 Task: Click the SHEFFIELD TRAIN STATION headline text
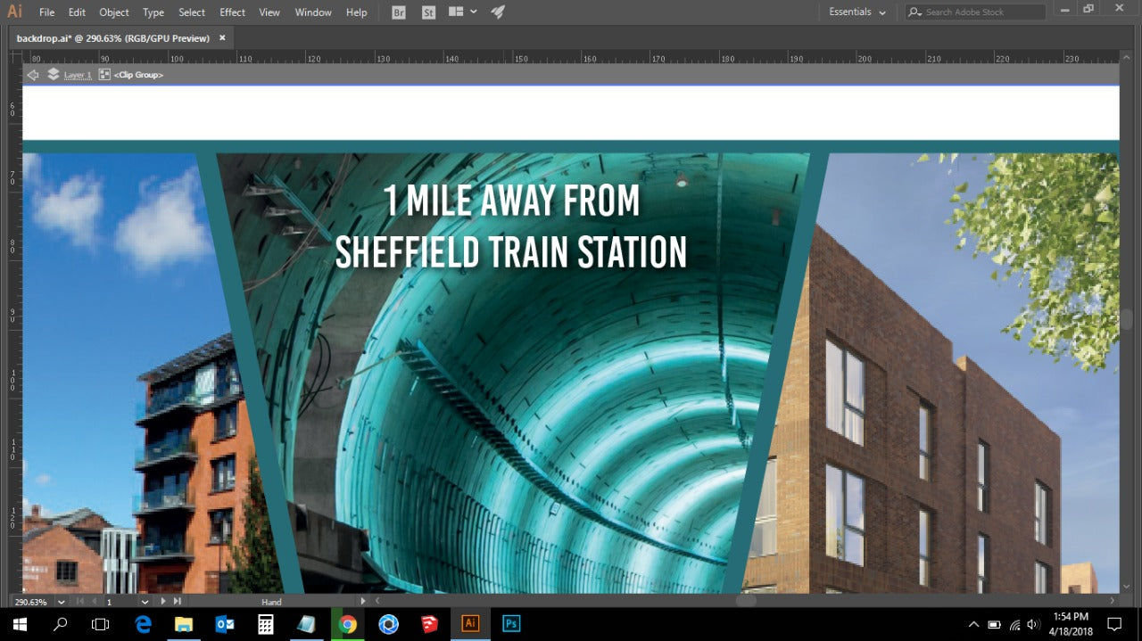click(511, 252)
